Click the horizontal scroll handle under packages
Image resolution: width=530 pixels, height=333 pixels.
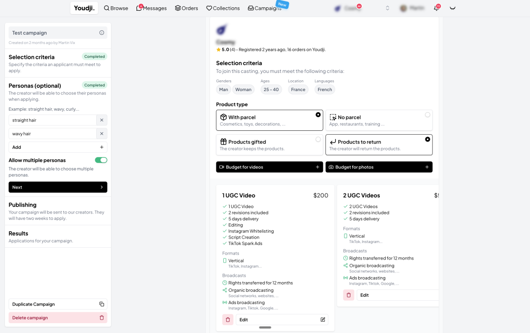coord(265,327)
